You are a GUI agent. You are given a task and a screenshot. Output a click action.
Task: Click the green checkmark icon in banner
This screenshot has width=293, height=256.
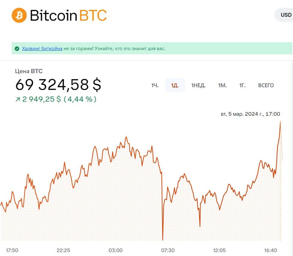[17, 49]
